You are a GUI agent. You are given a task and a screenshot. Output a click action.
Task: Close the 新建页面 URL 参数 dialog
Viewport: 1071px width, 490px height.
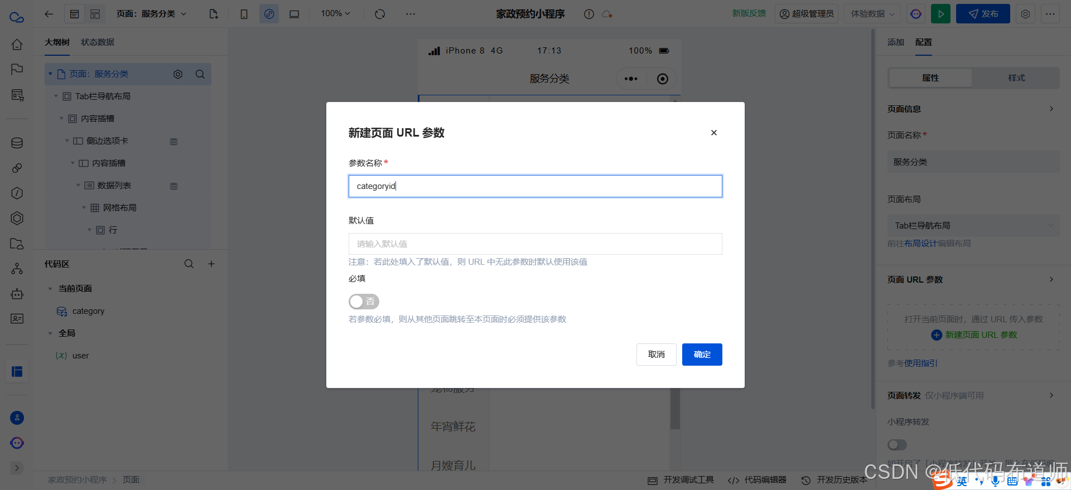(714, 133)
